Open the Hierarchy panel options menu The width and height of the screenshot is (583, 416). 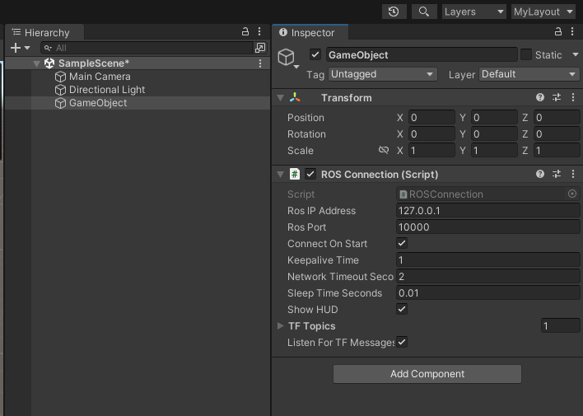(259, 31)
